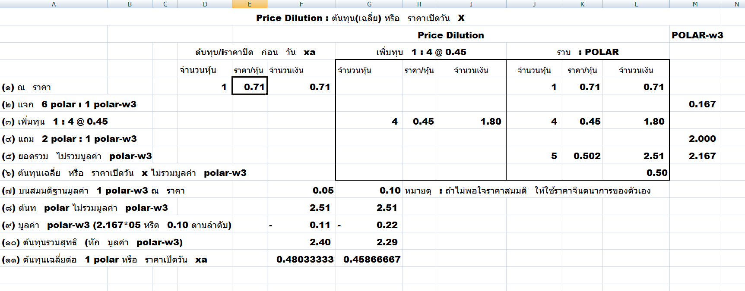Click the top title 'Price Dilution : ต้นทุน(เฉลี่ย)'

(319, 18)
